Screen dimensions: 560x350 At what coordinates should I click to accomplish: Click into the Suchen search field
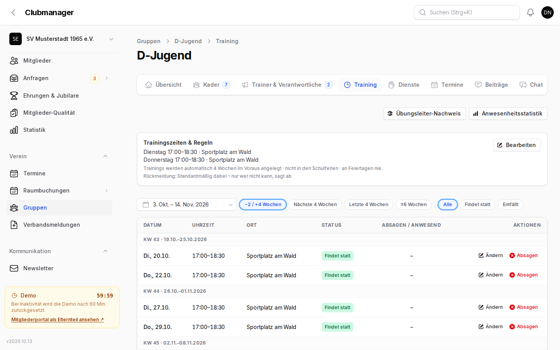[467, 12]
